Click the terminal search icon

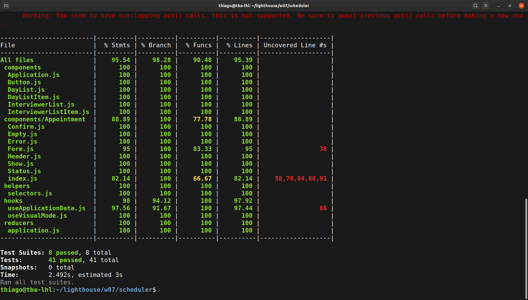click(x=475, y=6)
